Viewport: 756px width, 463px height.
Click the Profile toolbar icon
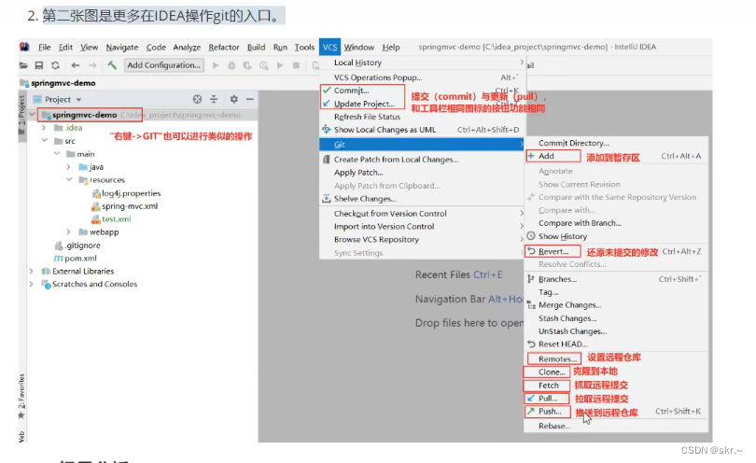pos(264,65)
